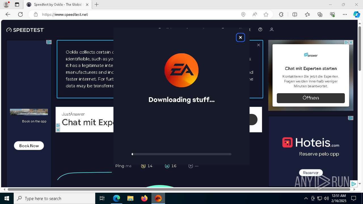Refresh the Speedtest page
363x204 pixels.
(x=20, y=14)
